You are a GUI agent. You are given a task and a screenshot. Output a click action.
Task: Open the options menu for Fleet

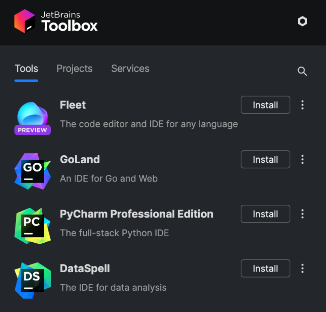[x=302, y=105]
